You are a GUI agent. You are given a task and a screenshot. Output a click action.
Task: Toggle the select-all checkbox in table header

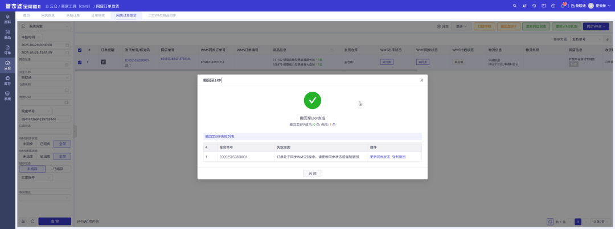(x=80, y=50)
